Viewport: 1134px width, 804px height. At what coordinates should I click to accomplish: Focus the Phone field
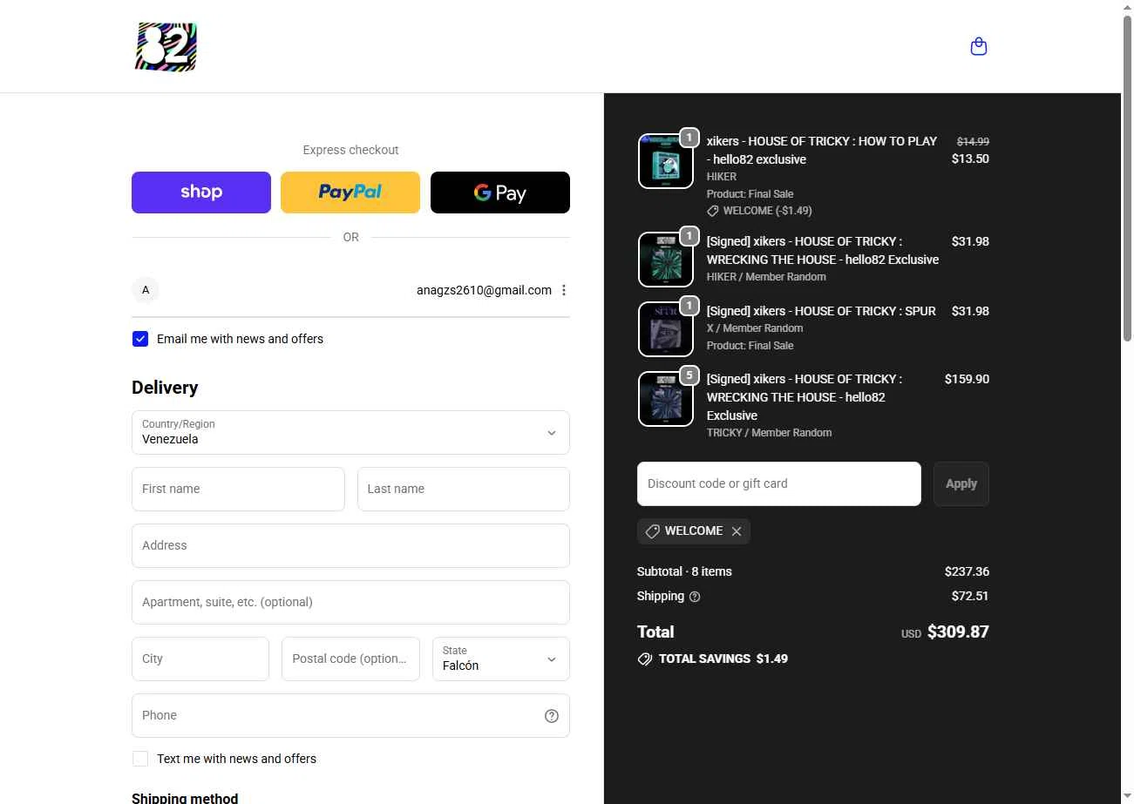point(350,716)
